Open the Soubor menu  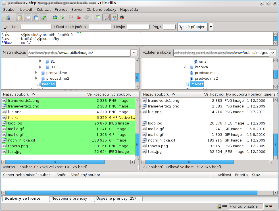[9, 10]
